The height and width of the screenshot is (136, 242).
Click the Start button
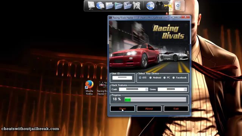coord(123,108)
